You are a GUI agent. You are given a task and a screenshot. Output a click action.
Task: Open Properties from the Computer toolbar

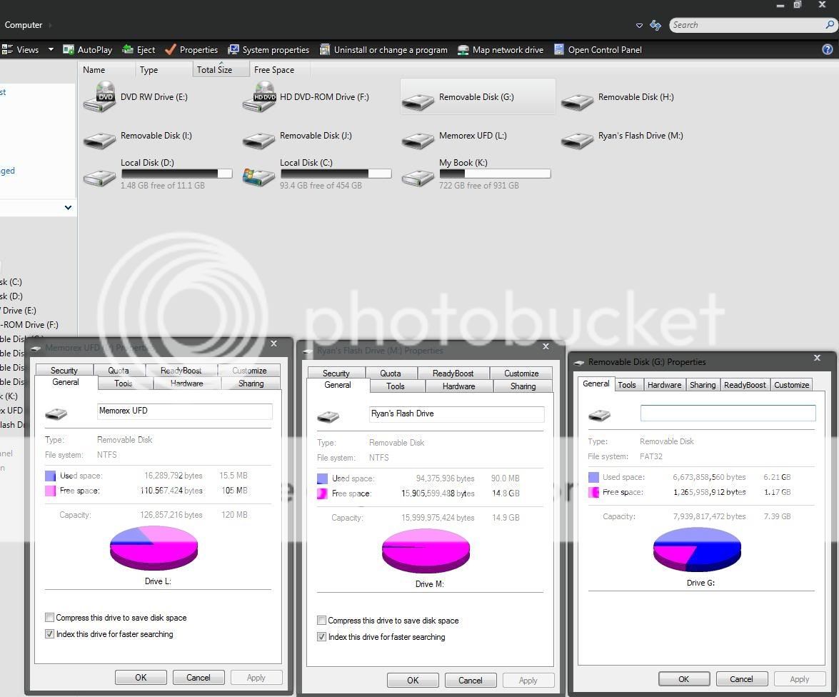click(191, 50)
